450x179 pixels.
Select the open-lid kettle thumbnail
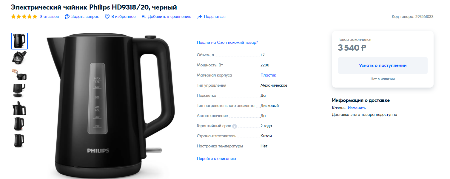pyautogui.click(x=19, y=57)
